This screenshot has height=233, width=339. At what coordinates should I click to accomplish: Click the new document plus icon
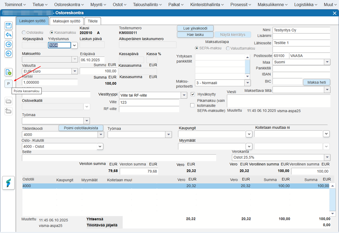8,72
